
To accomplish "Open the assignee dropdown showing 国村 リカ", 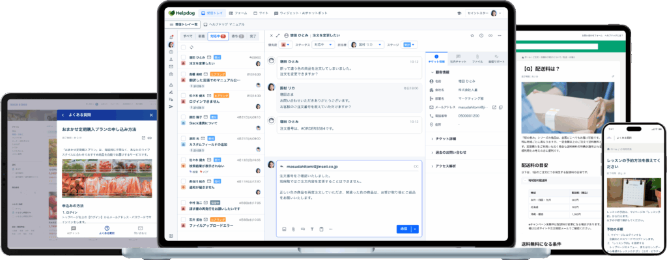I will (367, 44).
